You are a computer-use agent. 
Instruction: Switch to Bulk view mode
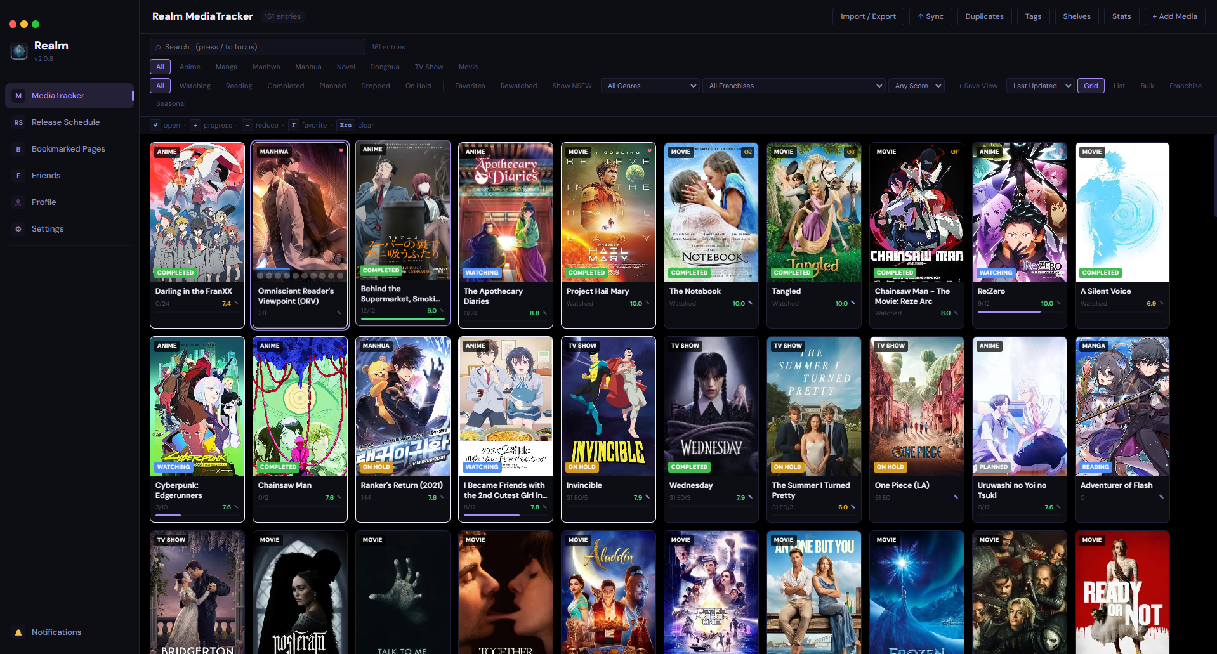click(x=1147, y=86)
